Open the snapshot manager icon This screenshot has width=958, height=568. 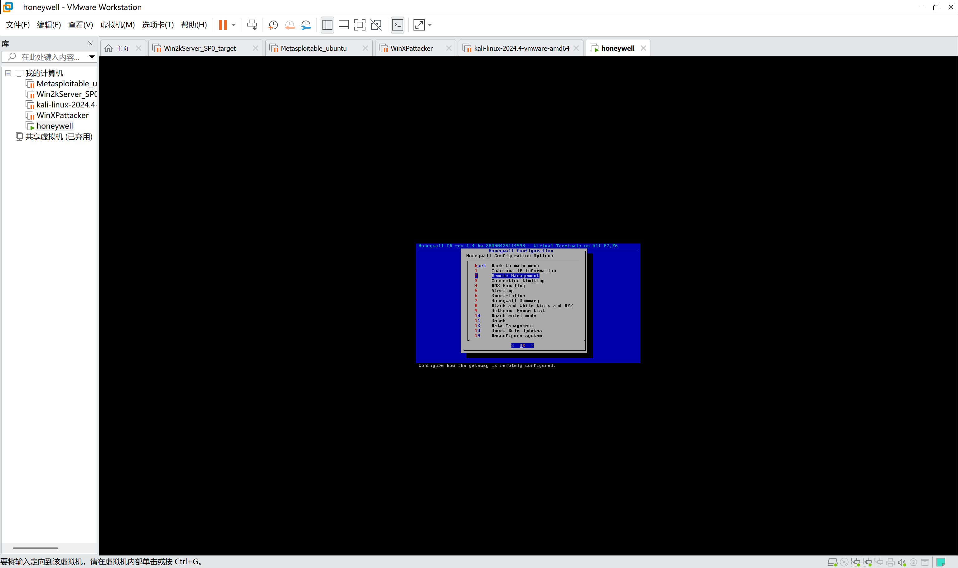click(306, 25)
